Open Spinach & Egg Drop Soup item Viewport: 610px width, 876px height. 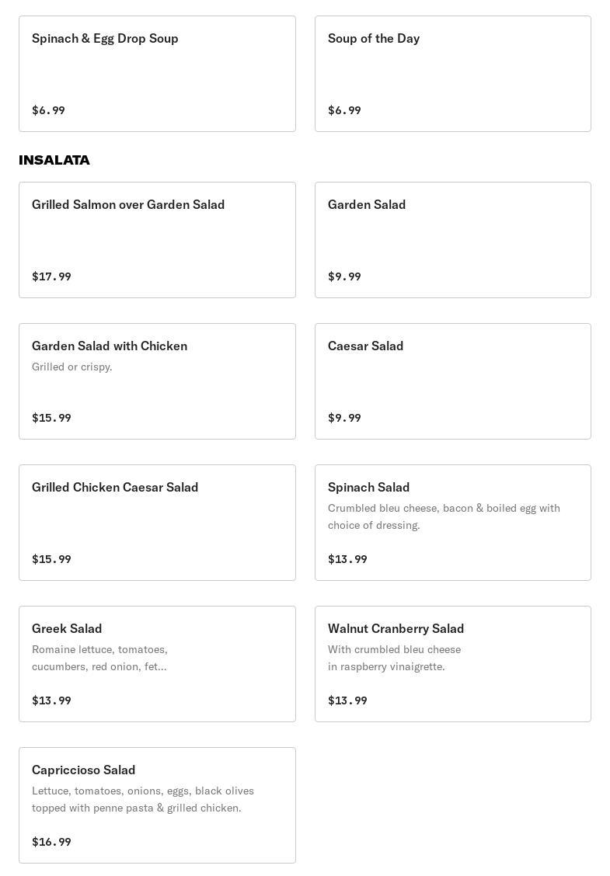coord(157,74)
